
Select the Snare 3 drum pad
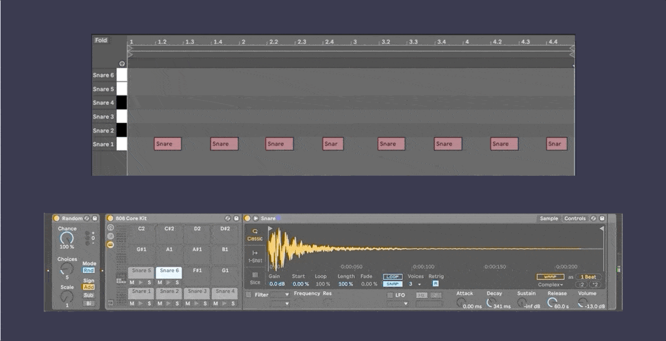tap(197, 294)
